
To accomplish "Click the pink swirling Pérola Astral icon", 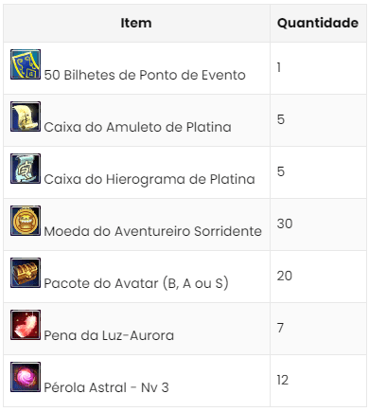I will click(x=26, y=377).
